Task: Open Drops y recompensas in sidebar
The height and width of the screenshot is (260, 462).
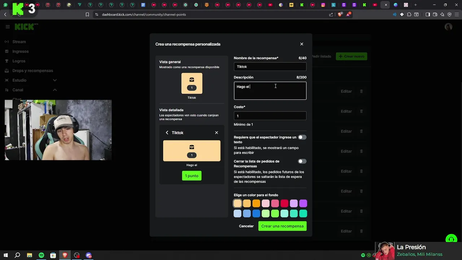Action: [x=32, y=71]
